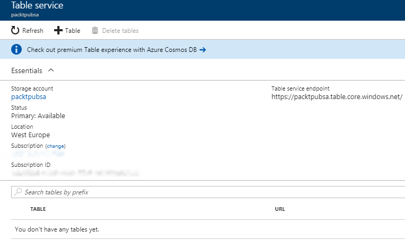Click the Refresh circular arrow icon

pos(15,31)
